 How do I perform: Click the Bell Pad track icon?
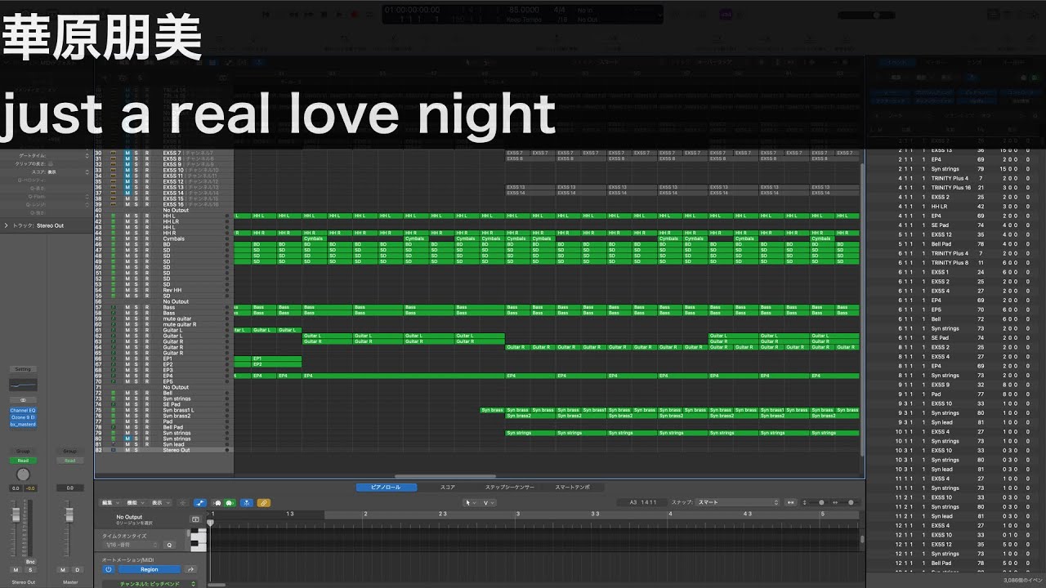tap(114, 427)
